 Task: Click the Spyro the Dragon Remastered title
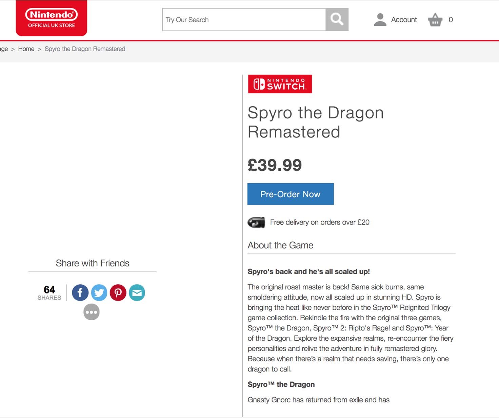[316, 122]
